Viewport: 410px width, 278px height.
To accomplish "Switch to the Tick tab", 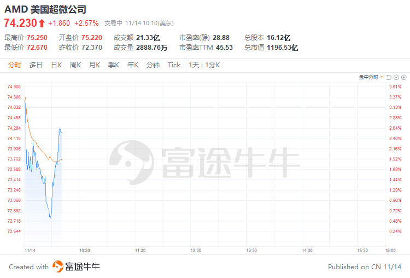I will point(174,65).
